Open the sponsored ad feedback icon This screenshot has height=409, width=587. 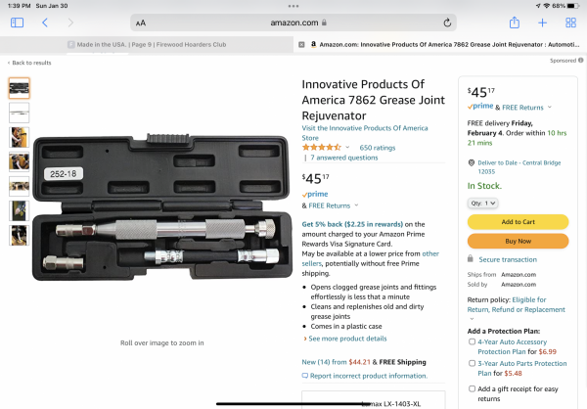point(580,61)
